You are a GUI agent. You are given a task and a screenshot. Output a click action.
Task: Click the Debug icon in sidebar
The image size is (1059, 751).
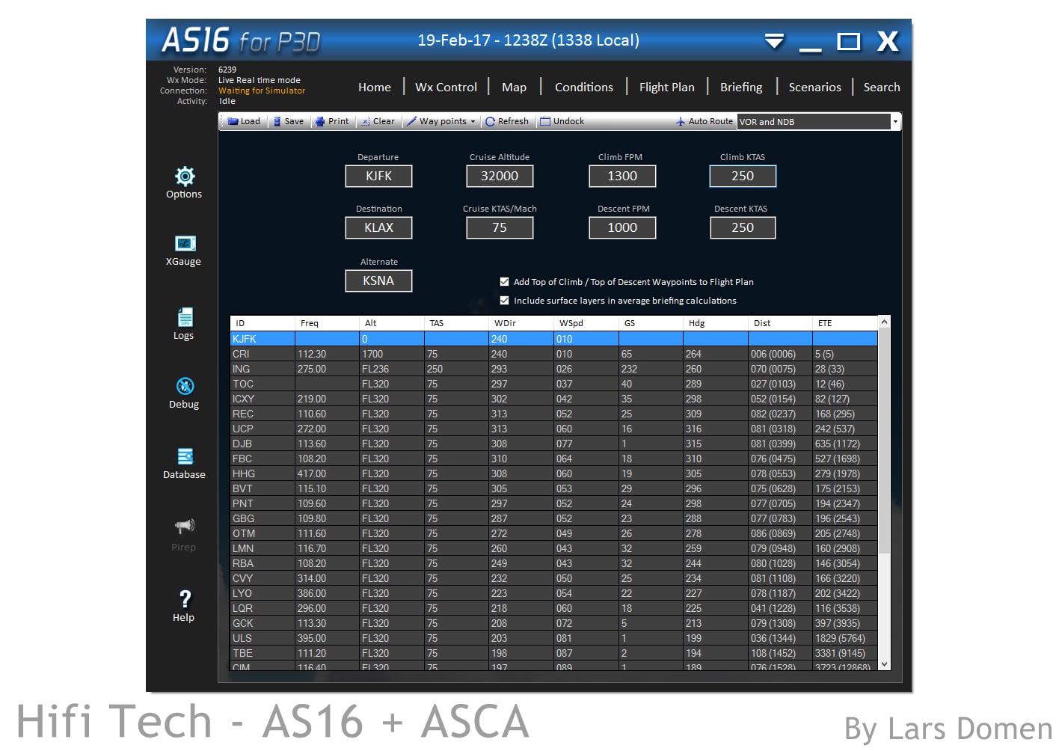[184, 386]
